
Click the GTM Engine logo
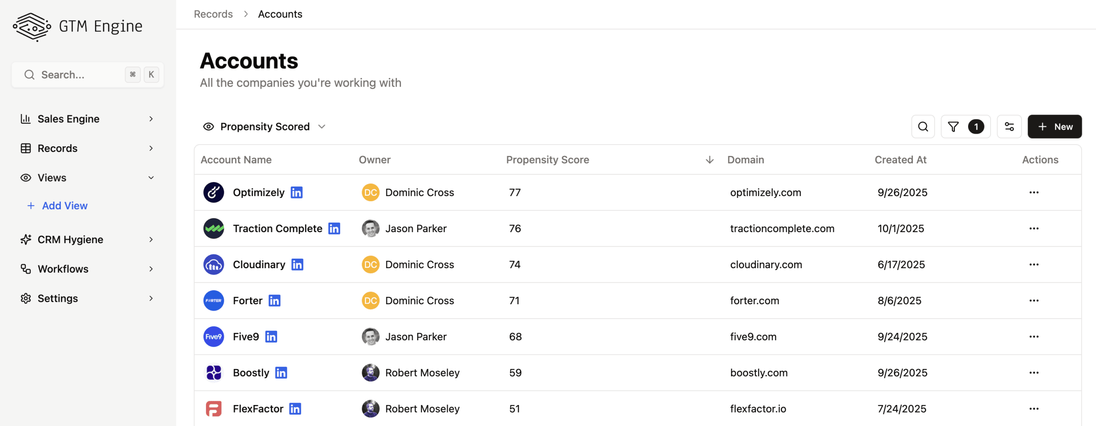pos(78,27)
